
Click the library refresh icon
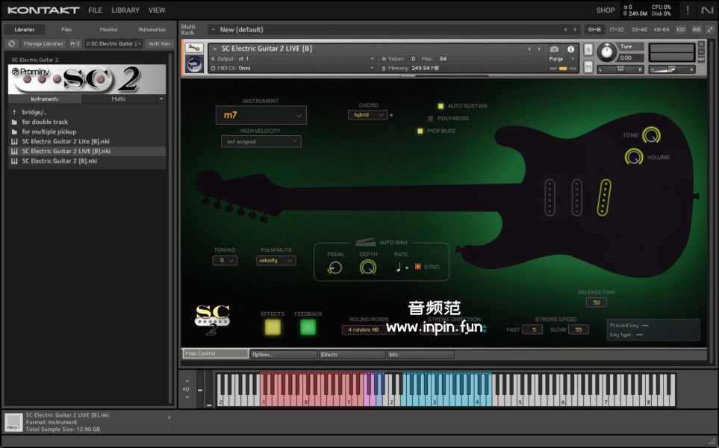tap(12, 44)
